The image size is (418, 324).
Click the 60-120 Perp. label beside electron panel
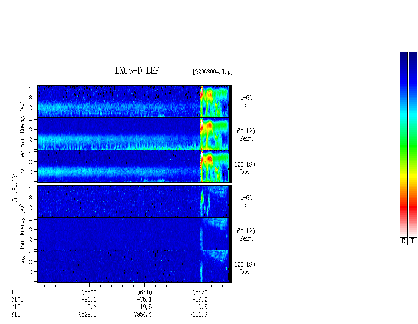[x=246, y=135]
